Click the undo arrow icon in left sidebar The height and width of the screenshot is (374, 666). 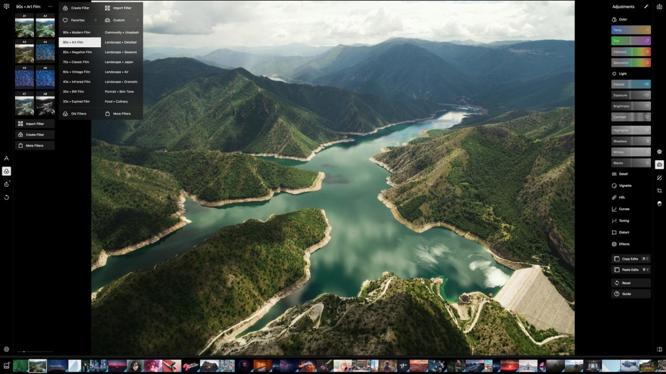coord(6,197)
